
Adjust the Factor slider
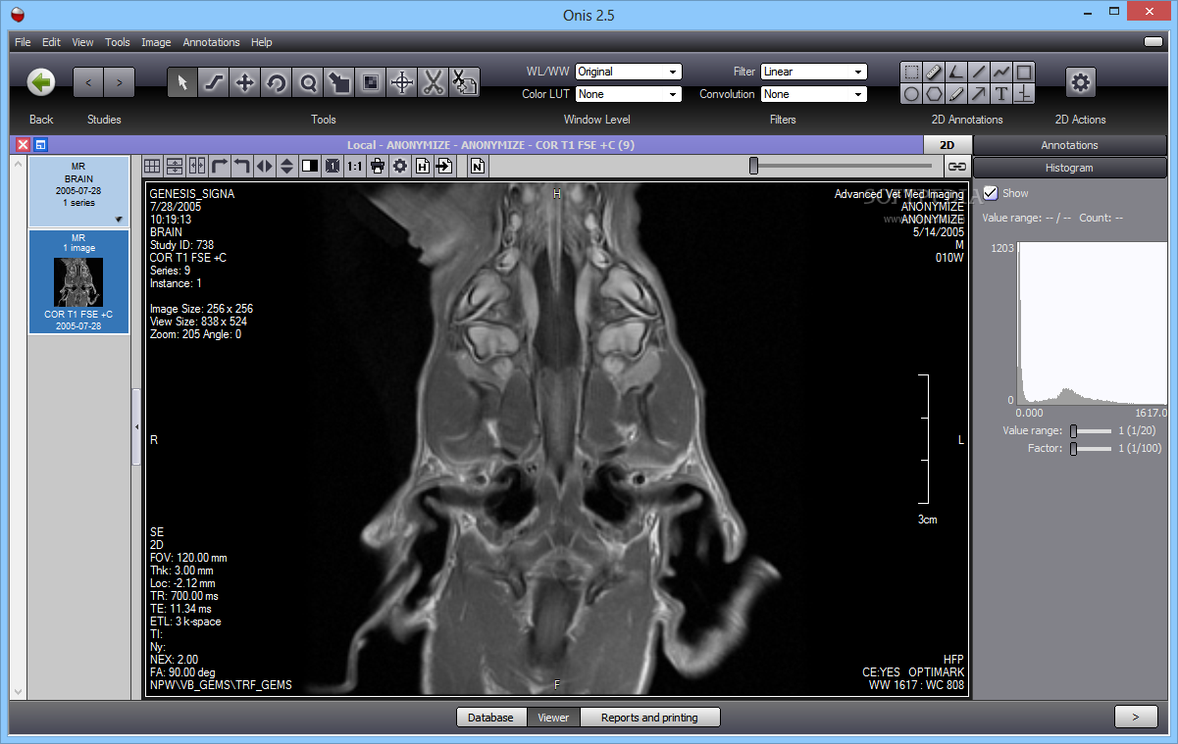point(1074,448)
